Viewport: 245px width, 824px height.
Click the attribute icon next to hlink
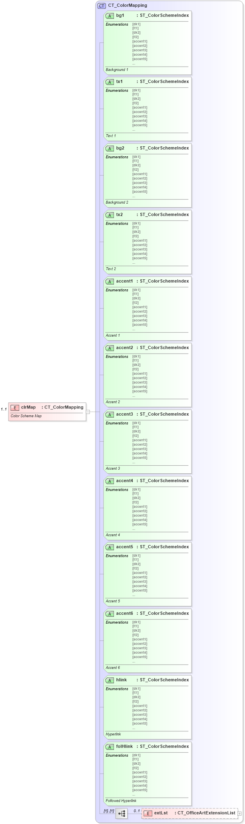pos(110,680)
